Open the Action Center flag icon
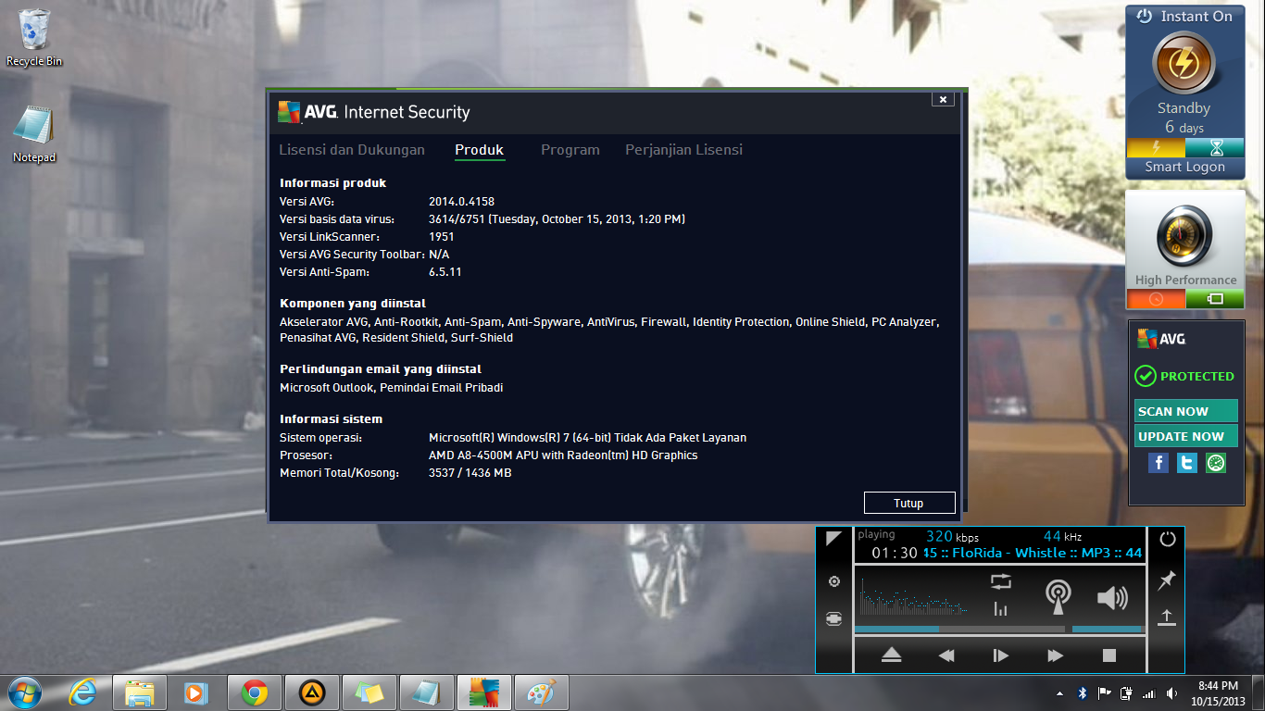This screenshot has width=1265, height=711. pyautogui.click(x=1105, y=693)
